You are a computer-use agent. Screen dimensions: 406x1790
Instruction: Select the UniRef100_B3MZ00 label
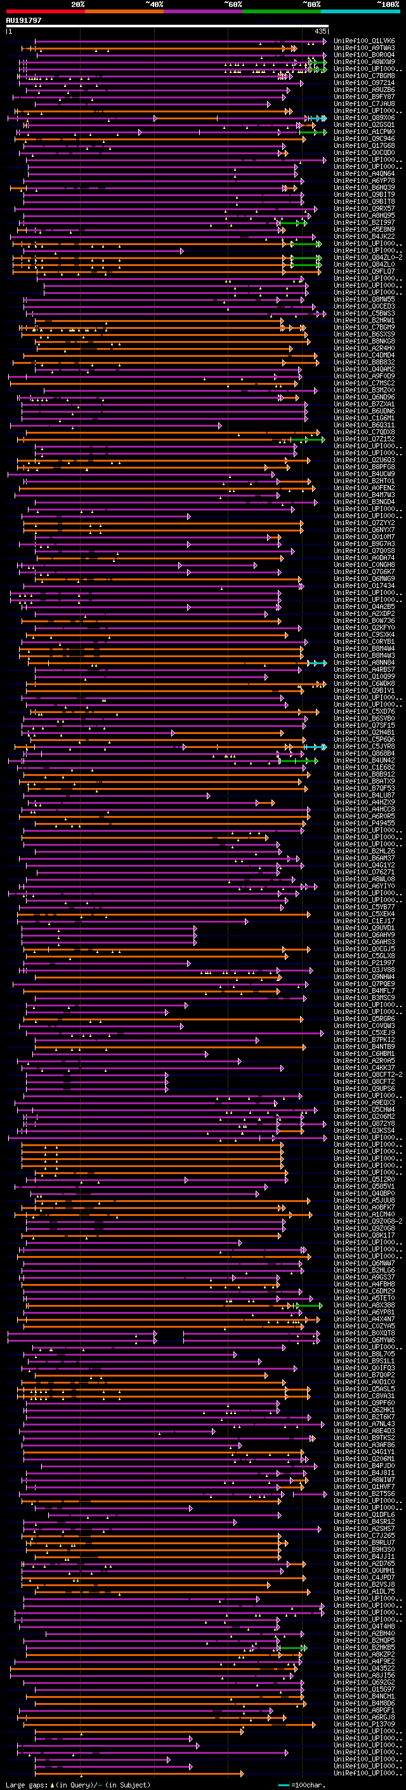coord(364,390)
